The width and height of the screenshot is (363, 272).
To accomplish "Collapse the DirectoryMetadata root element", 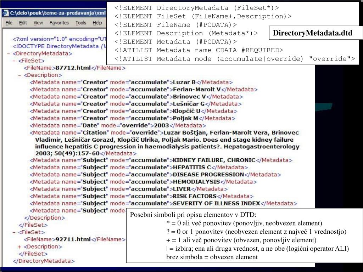I will [x=9, y=54].
